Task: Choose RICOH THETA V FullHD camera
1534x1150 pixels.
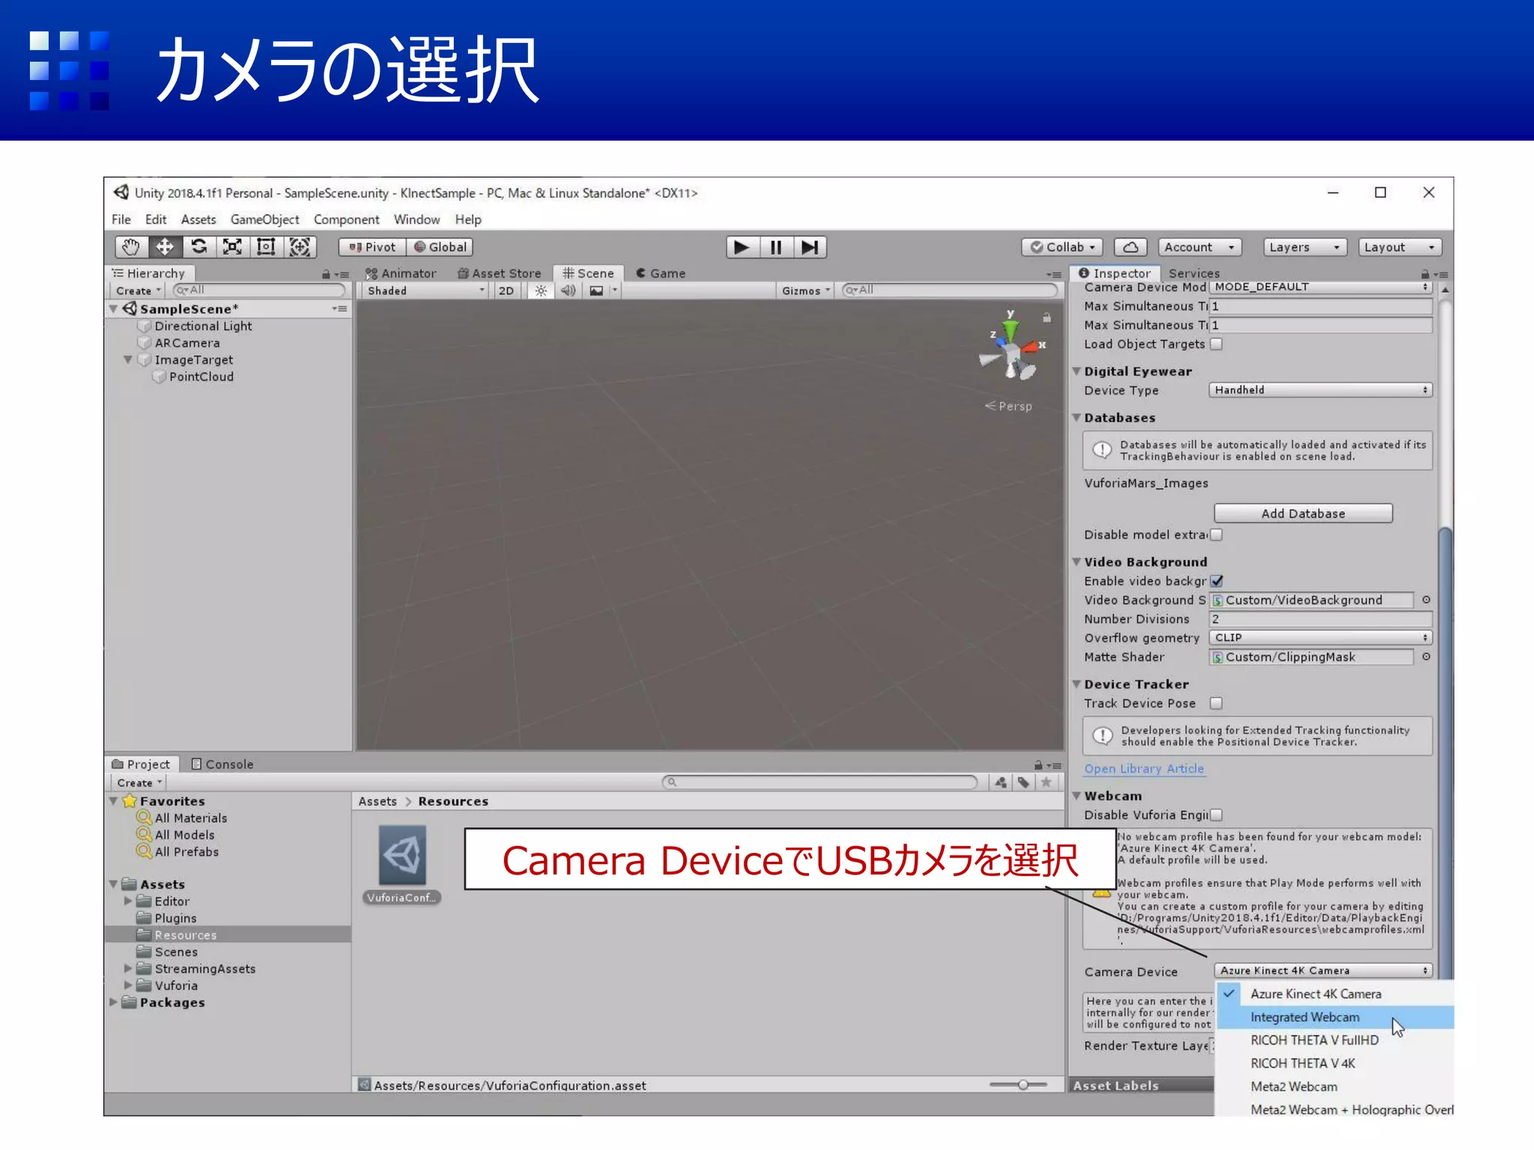Action: [x=1335, y=1040]
